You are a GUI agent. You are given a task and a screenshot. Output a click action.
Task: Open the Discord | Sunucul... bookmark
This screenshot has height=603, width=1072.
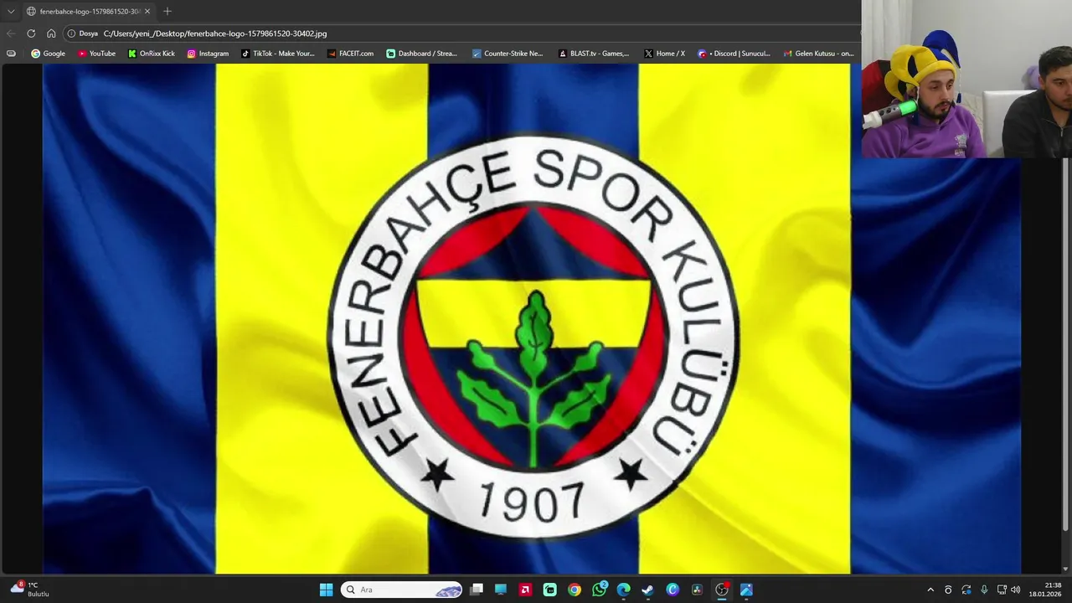734,54
